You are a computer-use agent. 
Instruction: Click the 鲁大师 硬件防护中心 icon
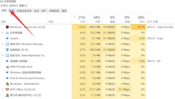coord(7,95)
